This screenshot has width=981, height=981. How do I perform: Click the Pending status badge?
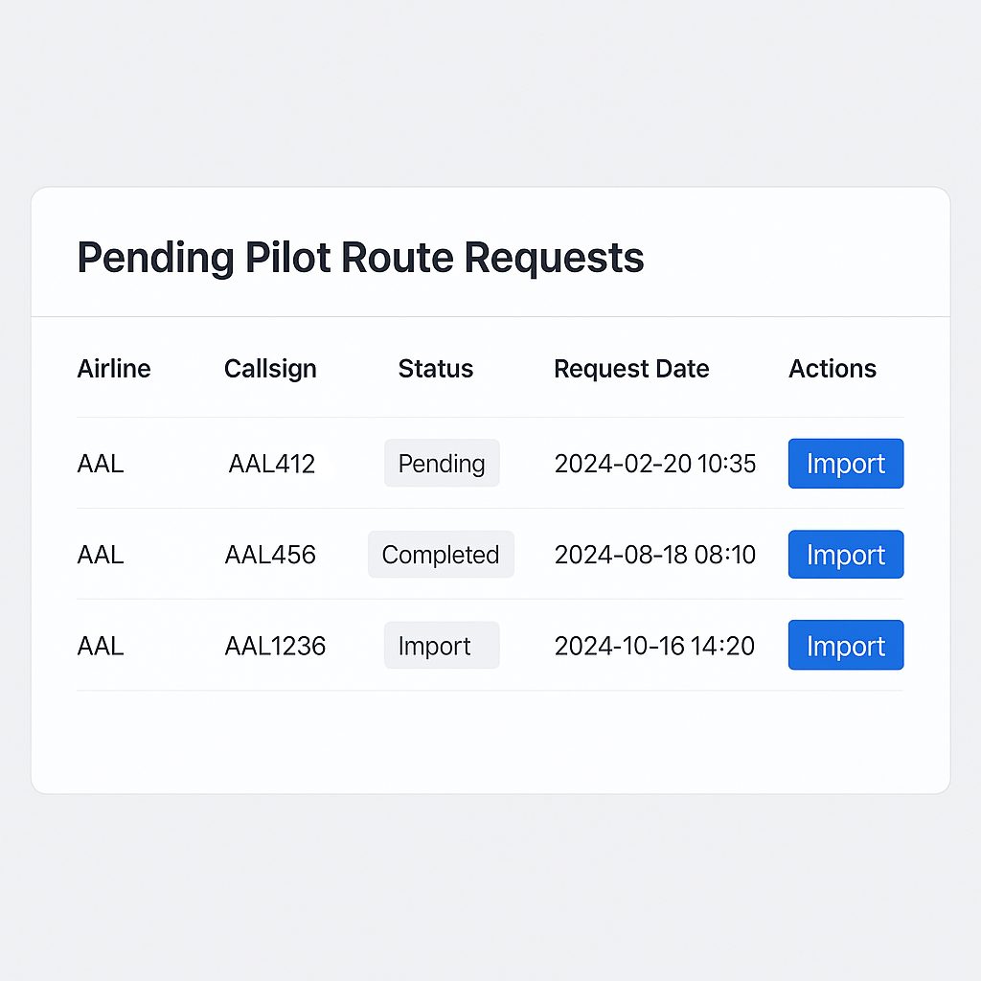tap(442, 464)
